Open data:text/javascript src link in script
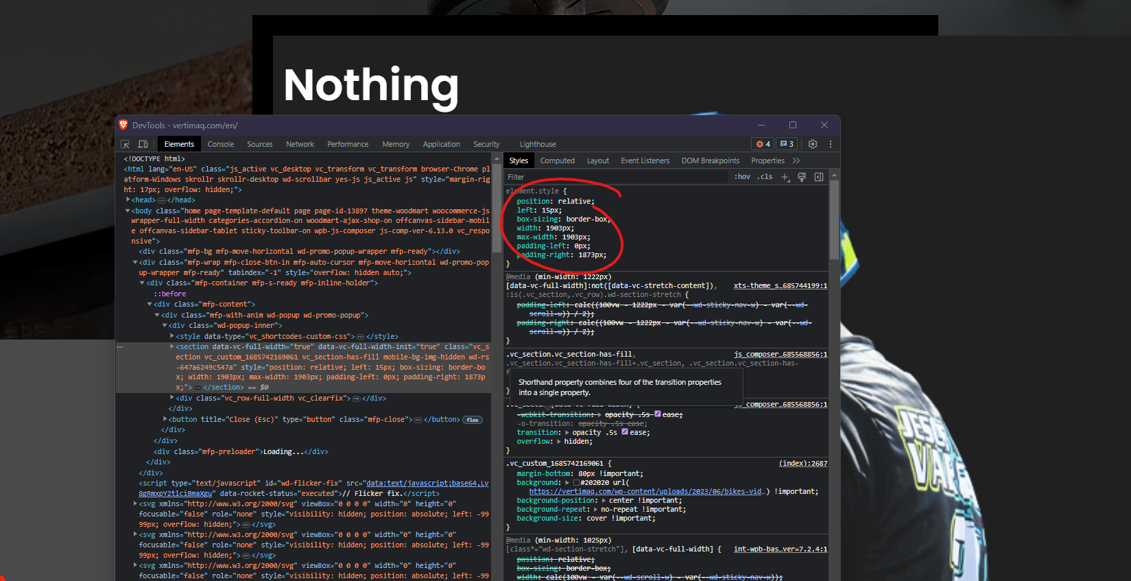Screen dimensions: 1131x581 coord(313,488)
